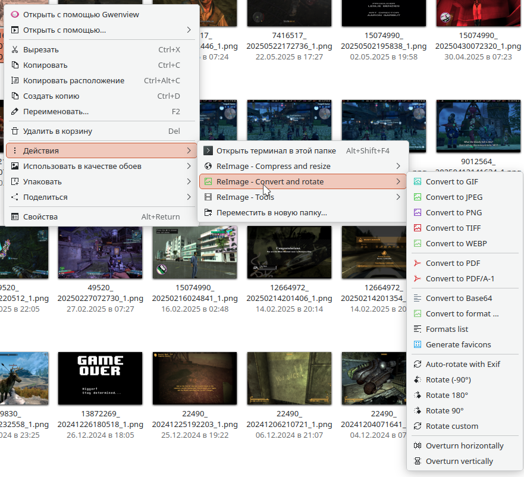Choose Convert to PDF/A-1

(x=465, y=278)
